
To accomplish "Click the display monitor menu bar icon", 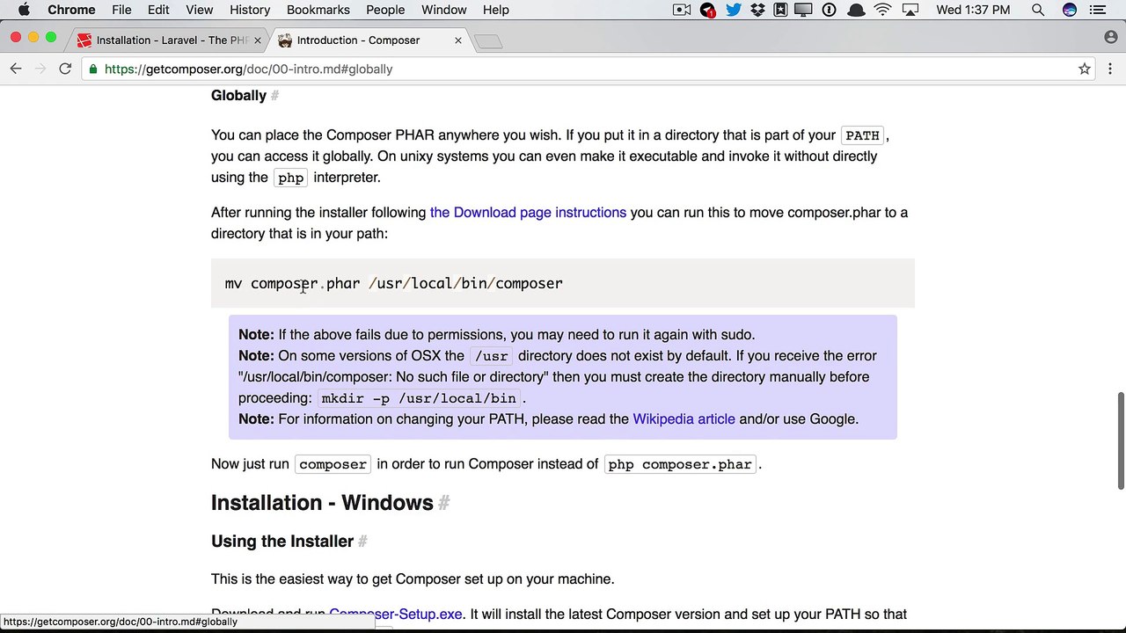I will click(x=803, y=10).
